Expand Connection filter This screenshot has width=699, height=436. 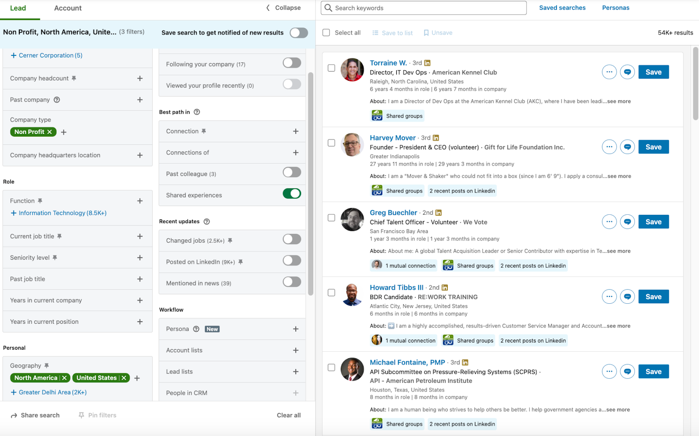[296, 131]
